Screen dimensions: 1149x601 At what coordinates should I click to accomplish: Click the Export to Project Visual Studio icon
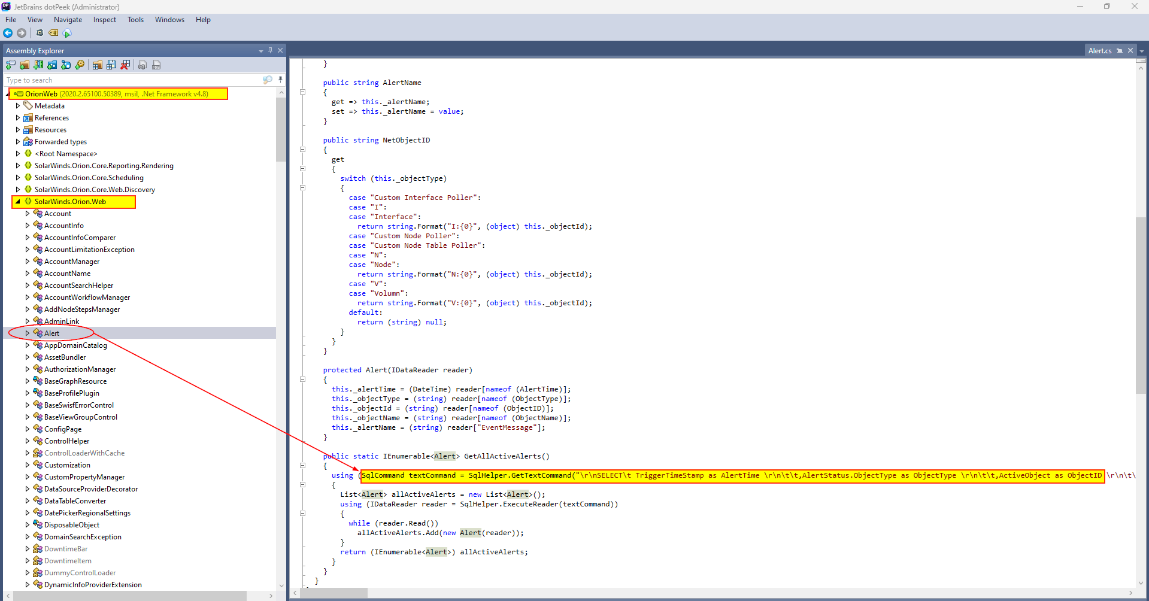(x=143, y=65)
